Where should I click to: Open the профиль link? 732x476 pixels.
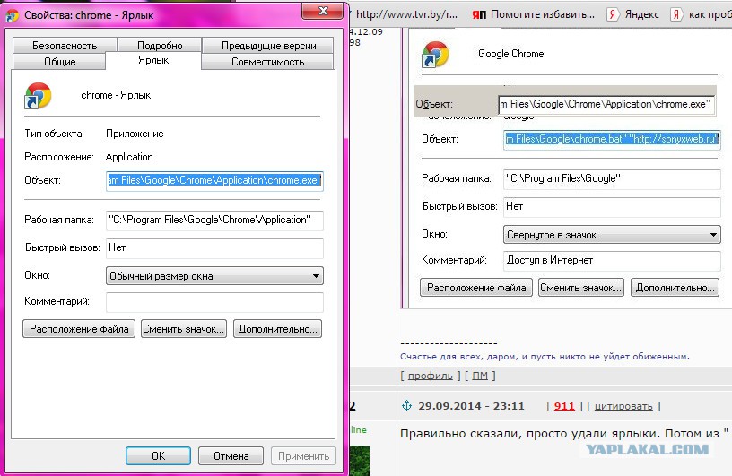click(x=430, y=376)
